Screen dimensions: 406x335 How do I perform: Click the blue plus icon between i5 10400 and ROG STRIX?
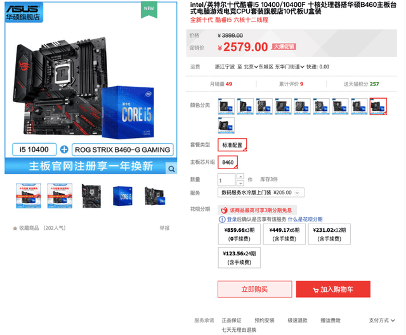tap(64, 149)
